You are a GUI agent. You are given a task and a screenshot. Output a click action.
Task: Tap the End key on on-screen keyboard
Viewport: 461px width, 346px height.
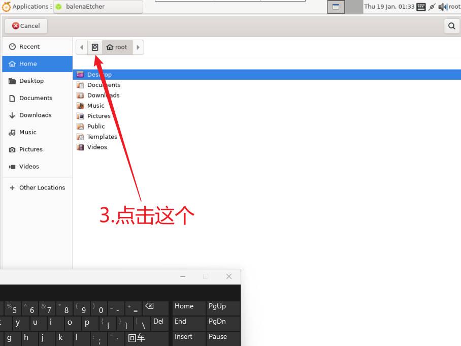pos(189,323)
